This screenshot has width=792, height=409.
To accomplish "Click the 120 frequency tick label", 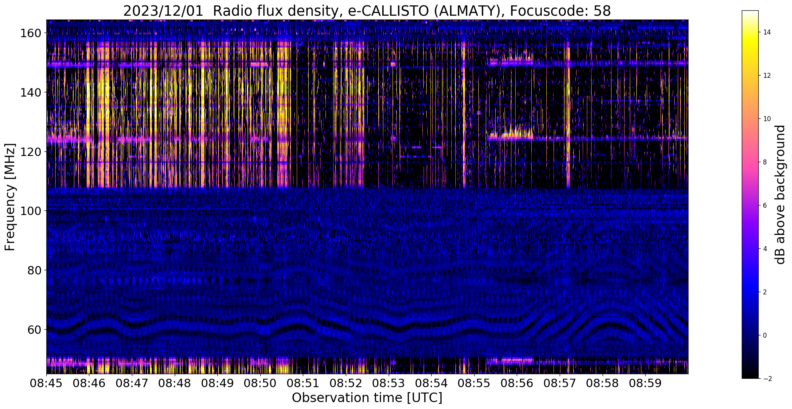I will click(x=30, y=152).
